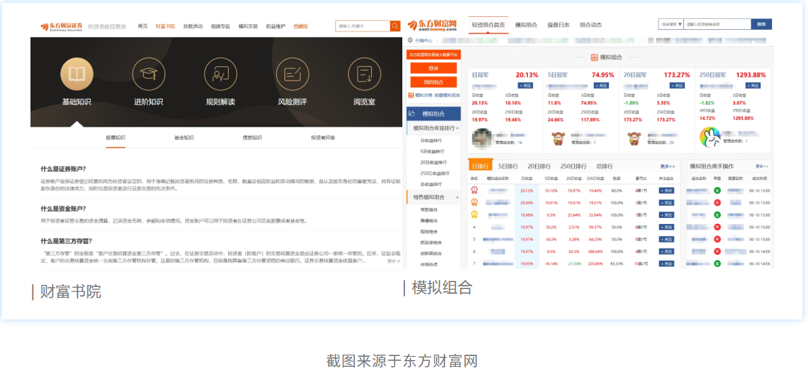Select 投资组合首页 tab

coord(488,25)
